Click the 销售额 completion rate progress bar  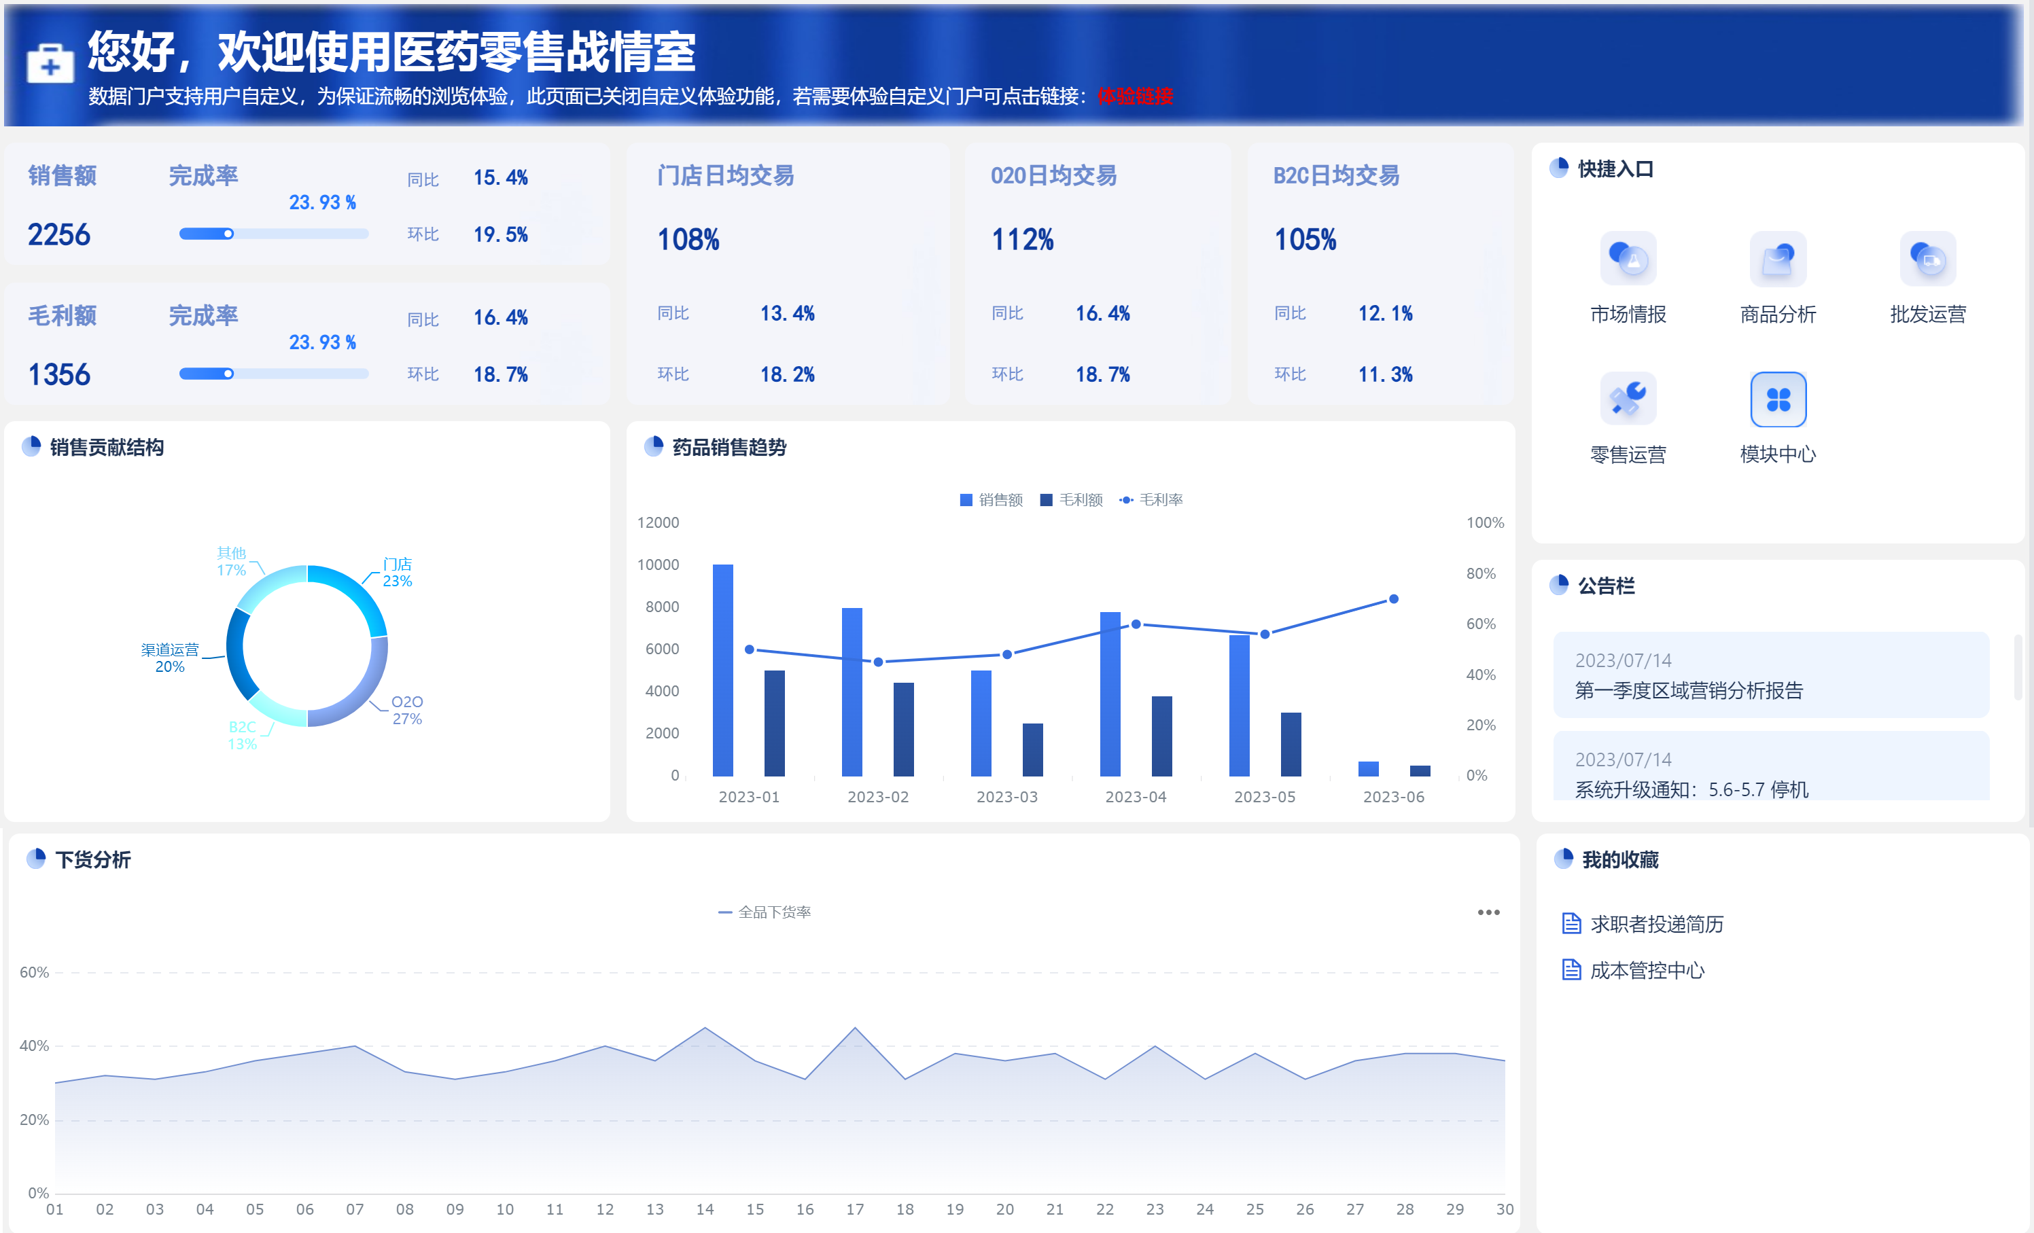tap(273, 234)
